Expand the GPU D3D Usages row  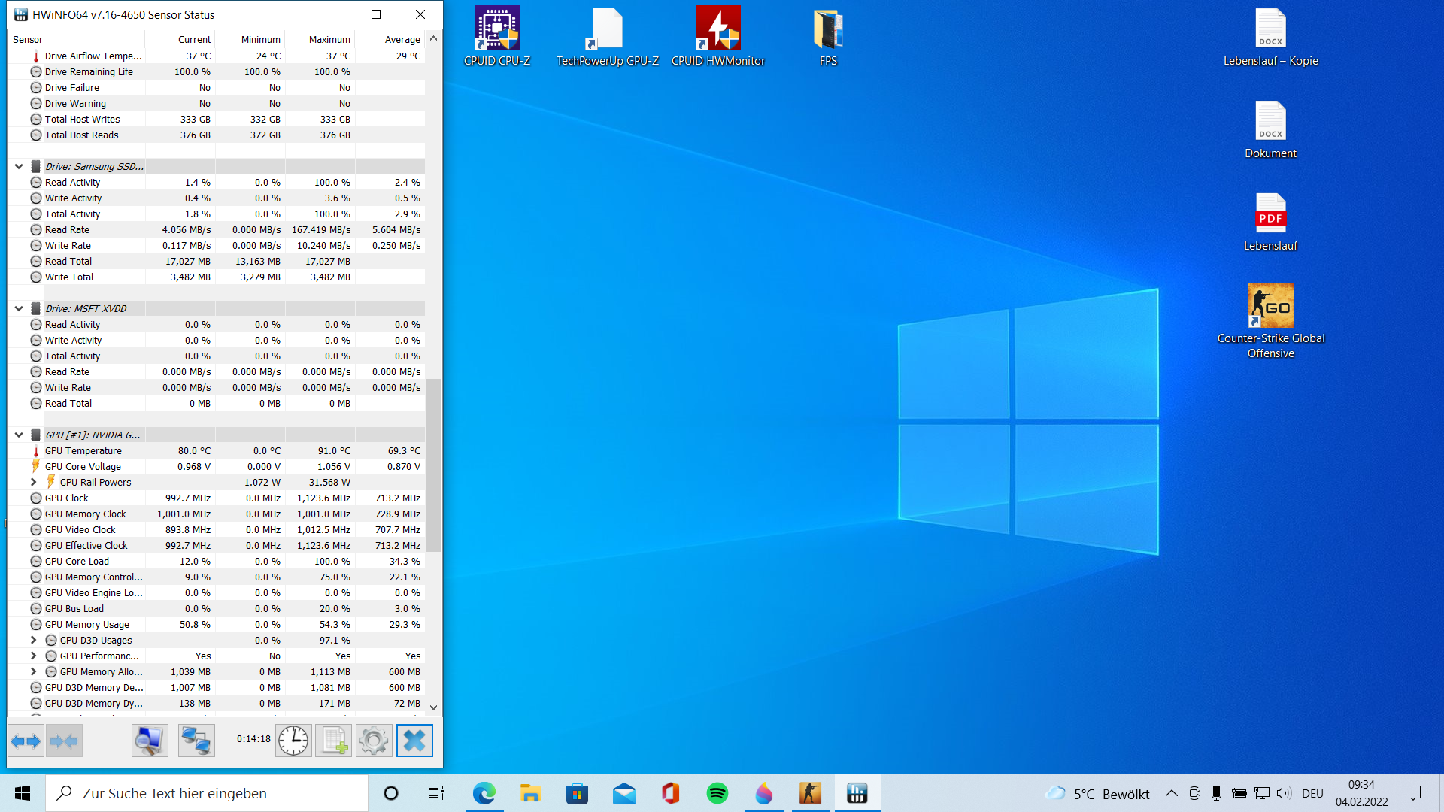point(33,640)
